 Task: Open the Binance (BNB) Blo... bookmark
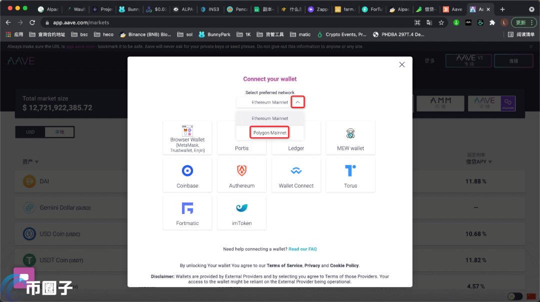[x=145, y=34]
